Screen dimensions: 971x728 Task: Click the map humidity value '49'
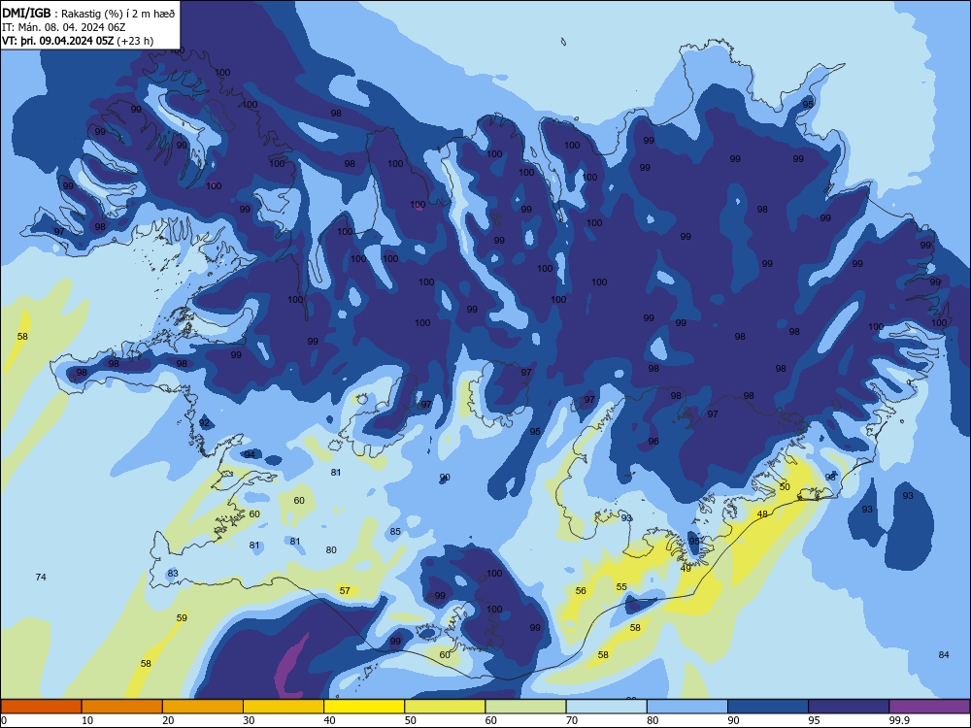point(686,568)
